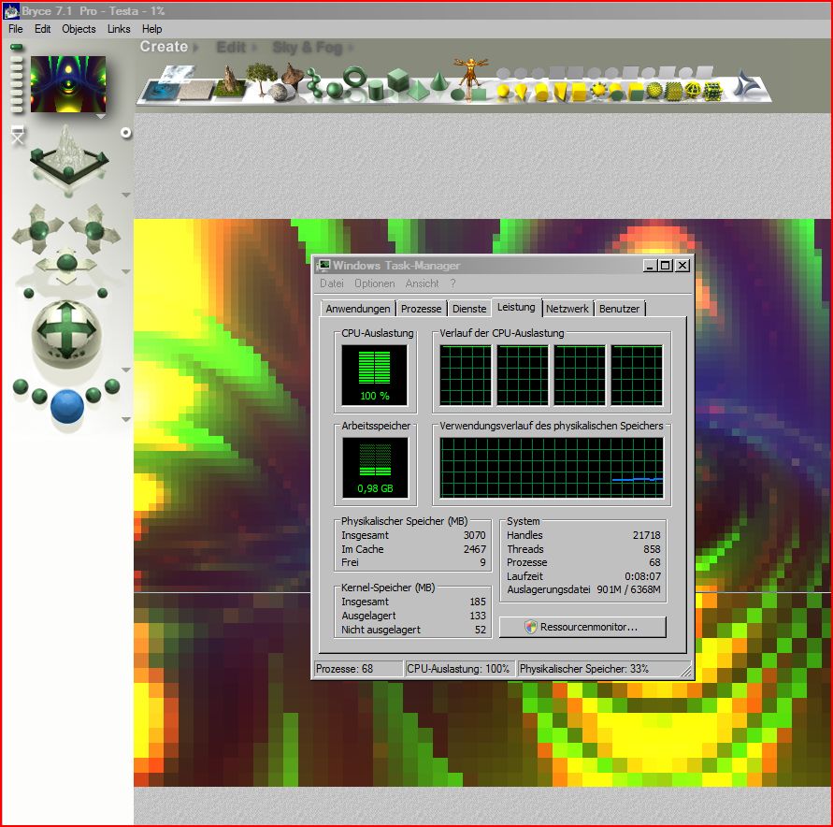The height and width of the screenshot is (827, 833).
Task: Create a stone object
Action: click(x=281, y=92)
